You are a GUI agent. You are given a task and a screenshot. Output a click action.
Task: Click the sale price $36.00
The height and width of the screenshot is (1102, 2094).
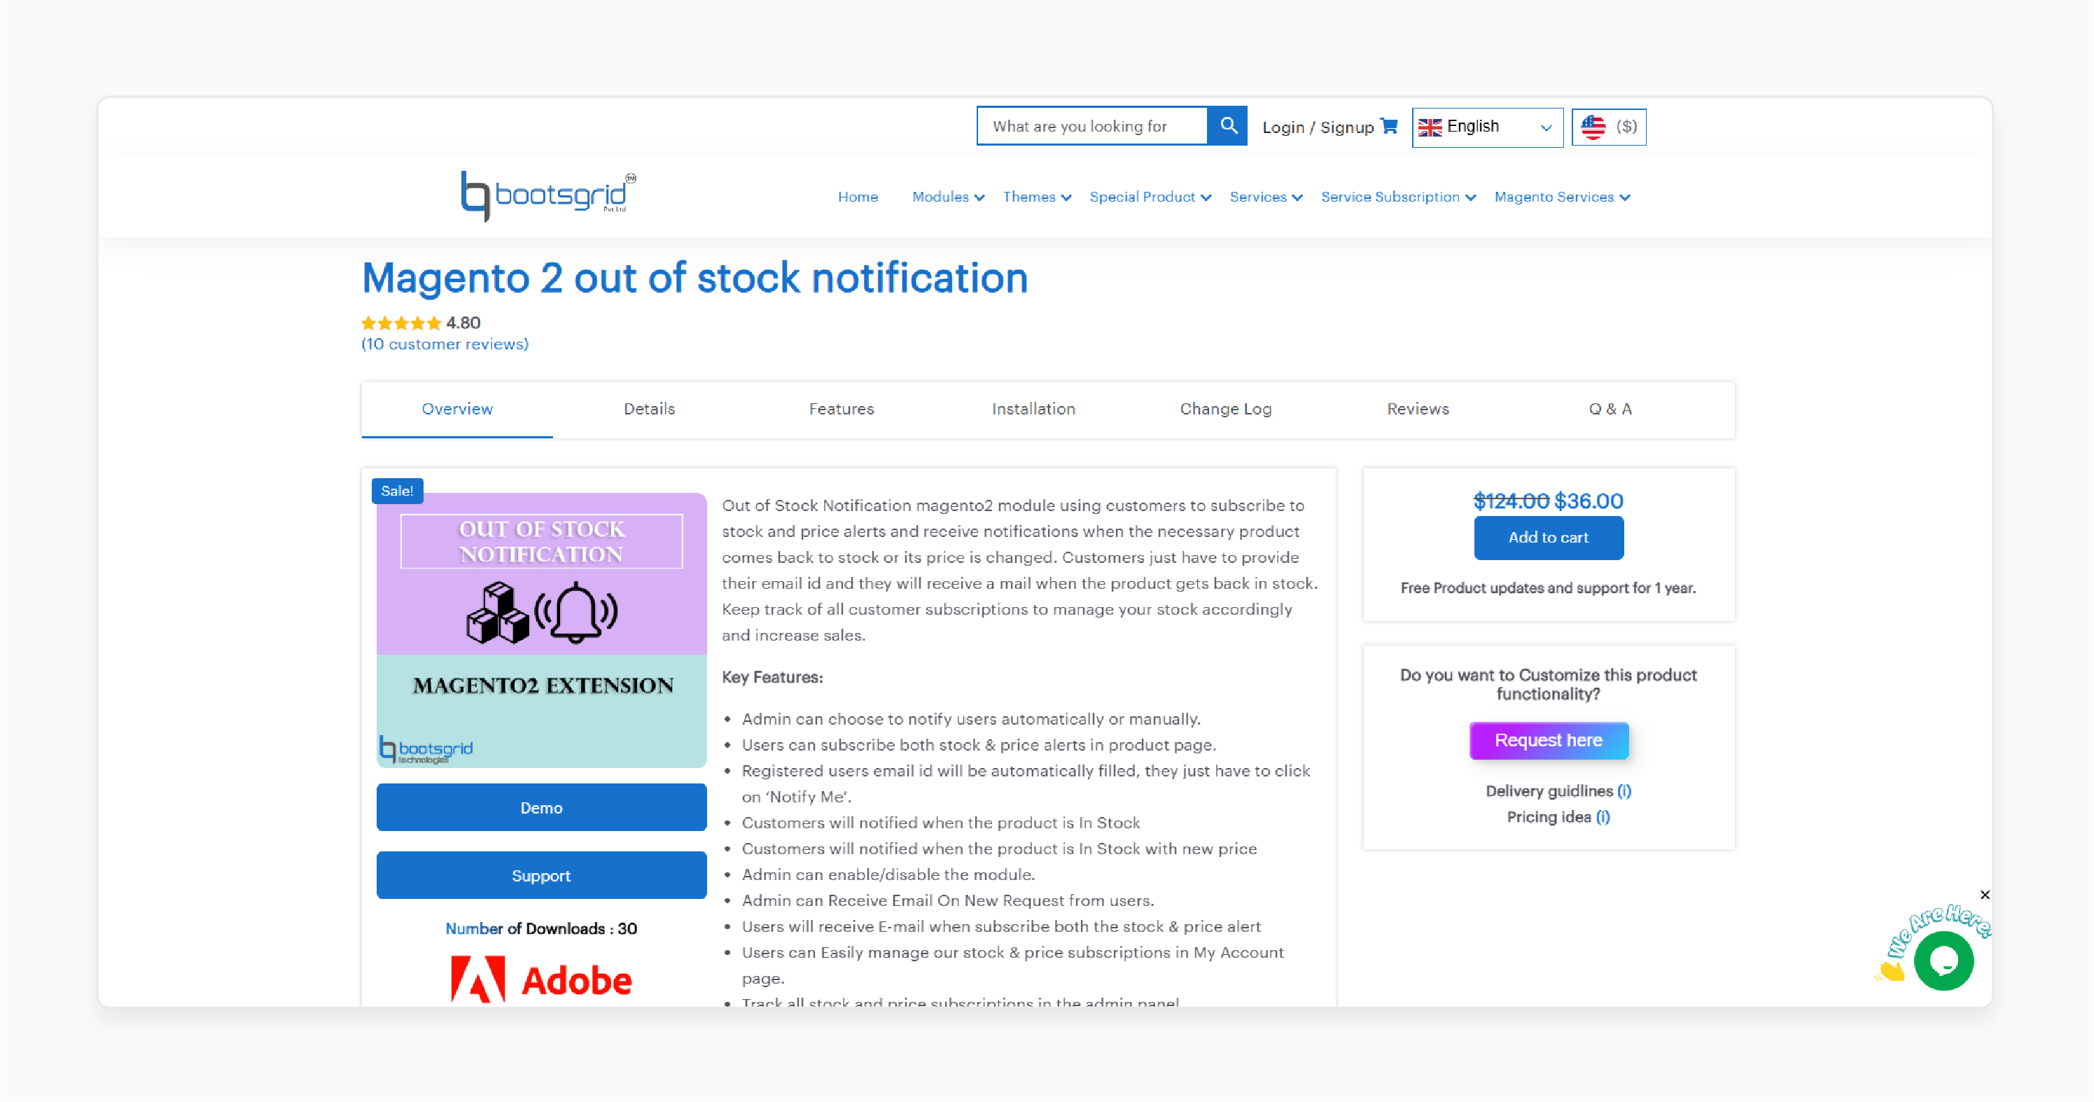click(1589, 501)
